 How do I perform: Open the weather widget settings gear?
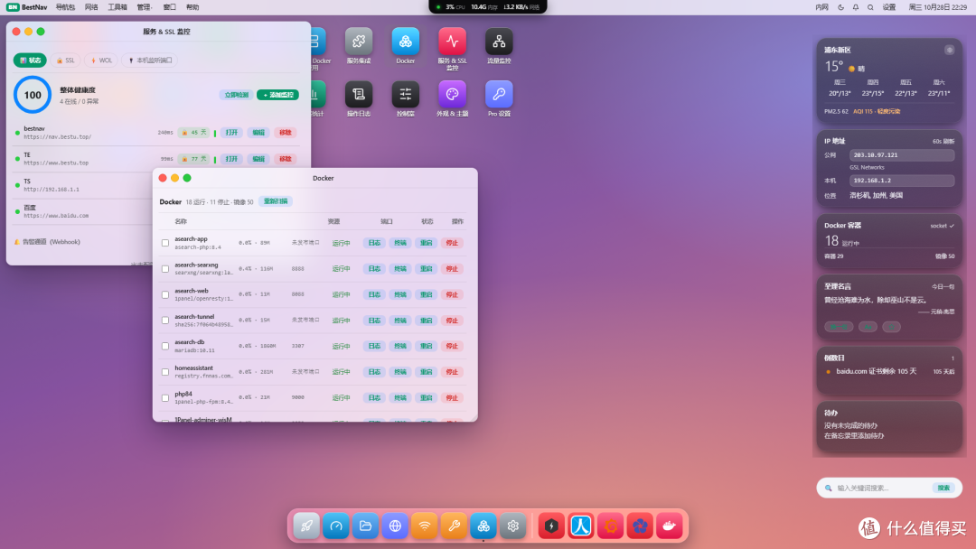click(949, 51)
